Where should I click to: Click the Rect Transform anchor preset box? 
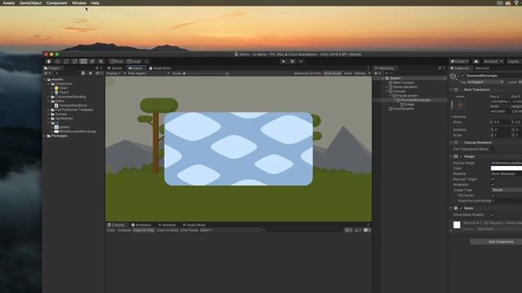click(x=460, y=105)
